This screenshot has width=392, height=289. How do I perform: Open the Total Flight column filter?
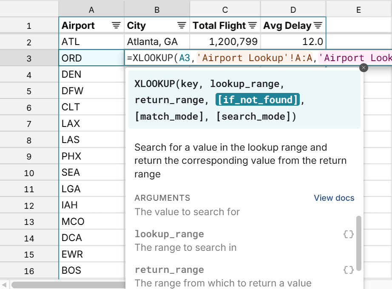click(253, 25)
